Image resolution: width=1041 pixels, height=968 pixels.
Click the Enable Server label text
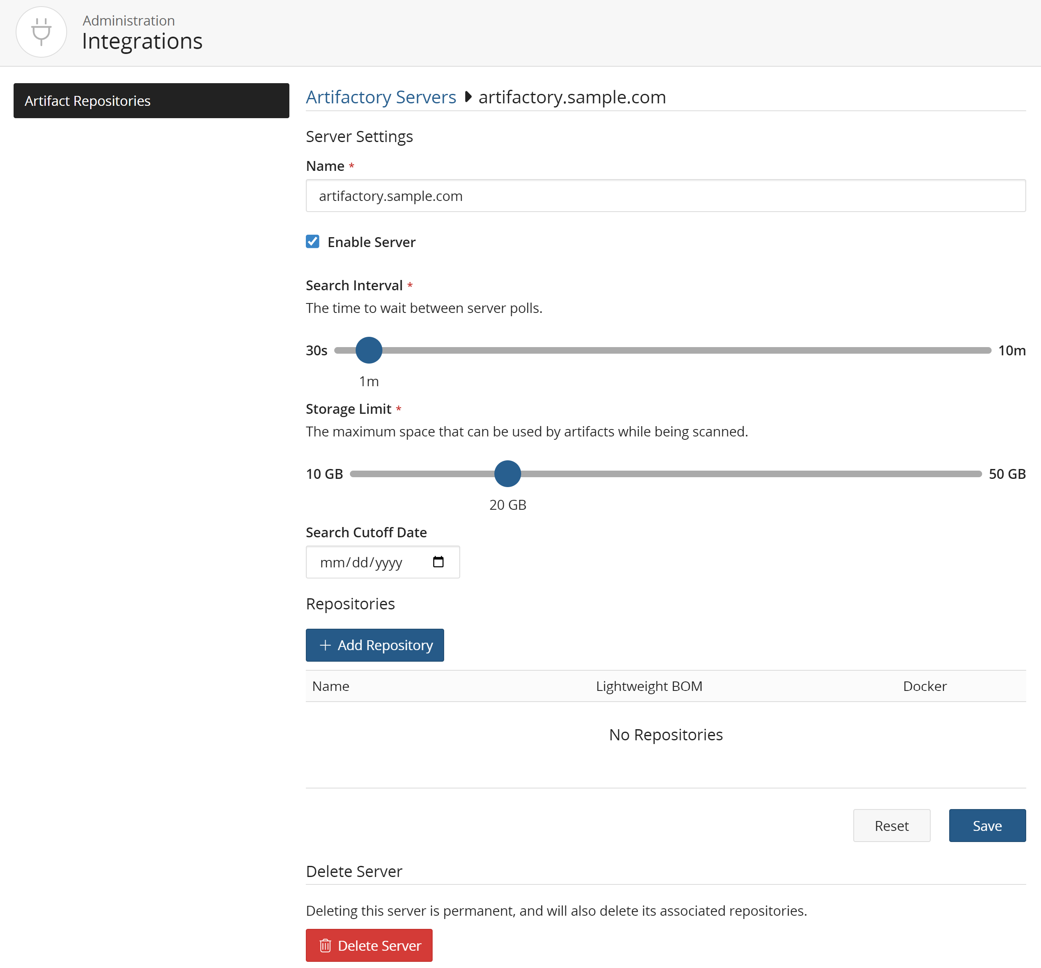click(x=371, y=242)
